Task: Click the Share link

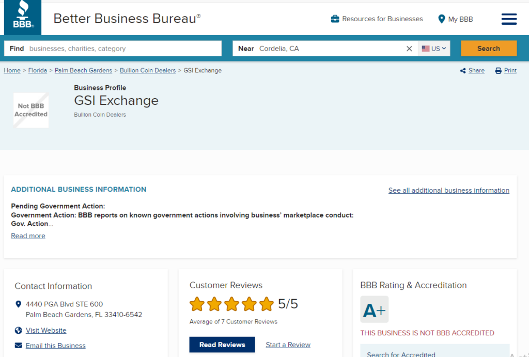Action: [x=476, y=71]
